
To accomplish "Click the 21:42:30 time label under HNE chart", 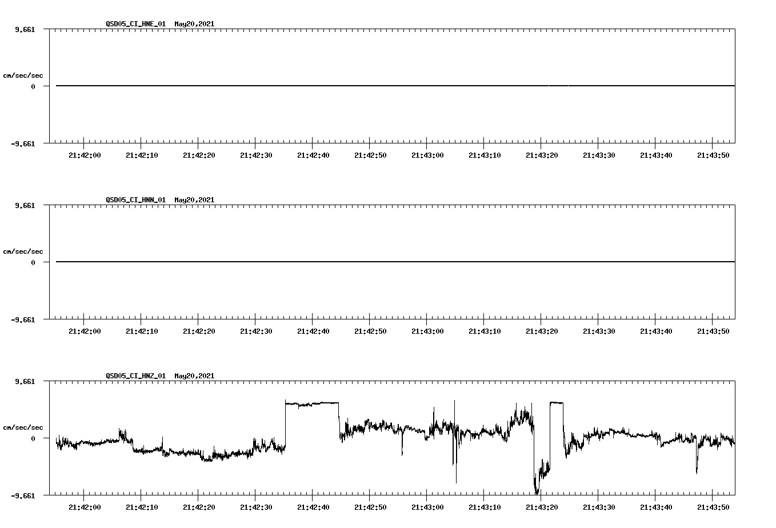I will click(256, 155).
